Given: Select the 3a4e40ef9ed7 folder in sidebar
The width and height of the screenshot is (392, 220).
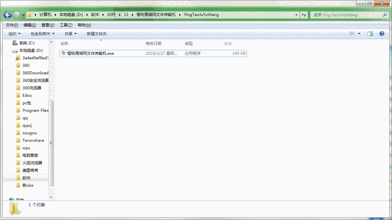Looking at the screenshot, I should coord(35,58).
